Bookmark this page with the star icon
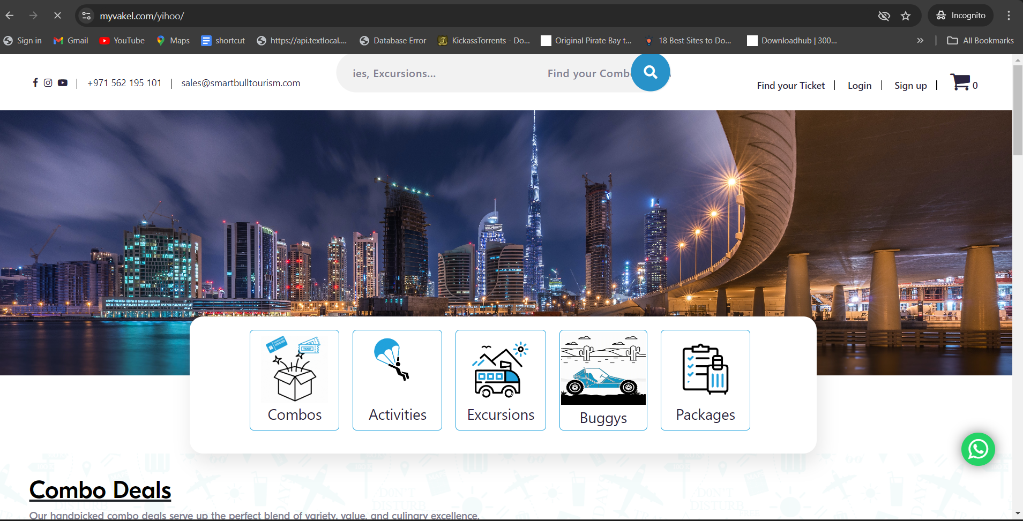The height and width of the screenshot is (521, 1023). click(906, 16)
